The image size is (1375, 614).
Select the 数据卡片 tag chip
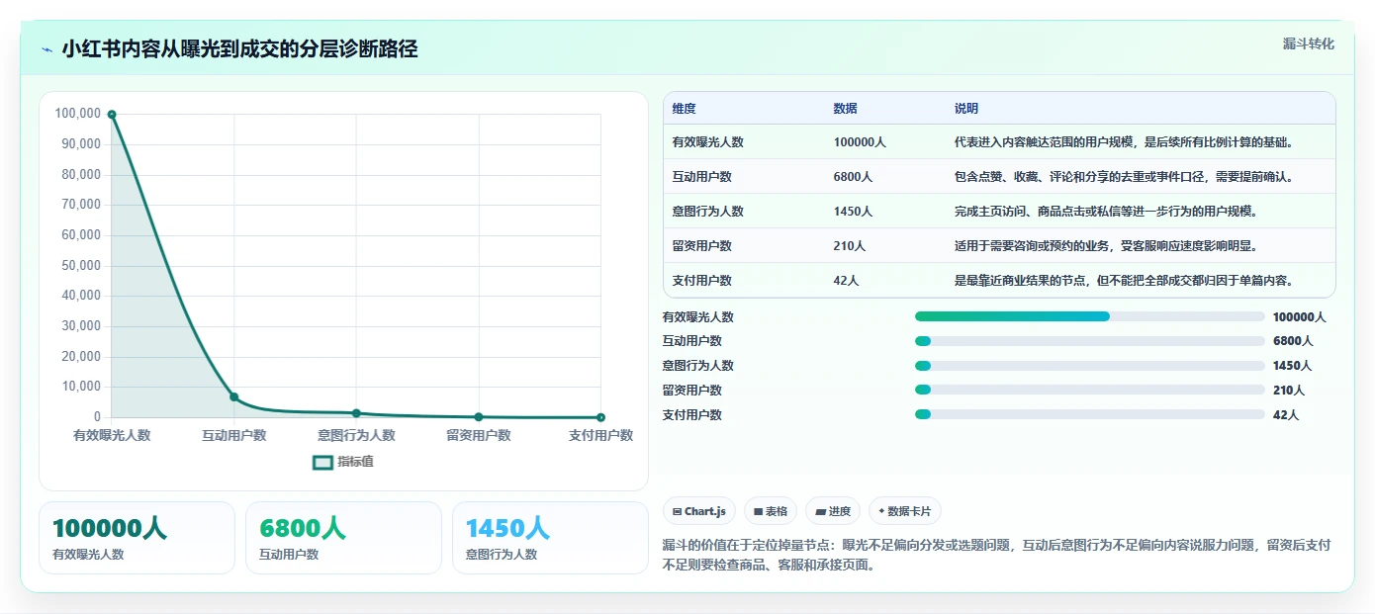pyautogui.click(x=905, y=511)
